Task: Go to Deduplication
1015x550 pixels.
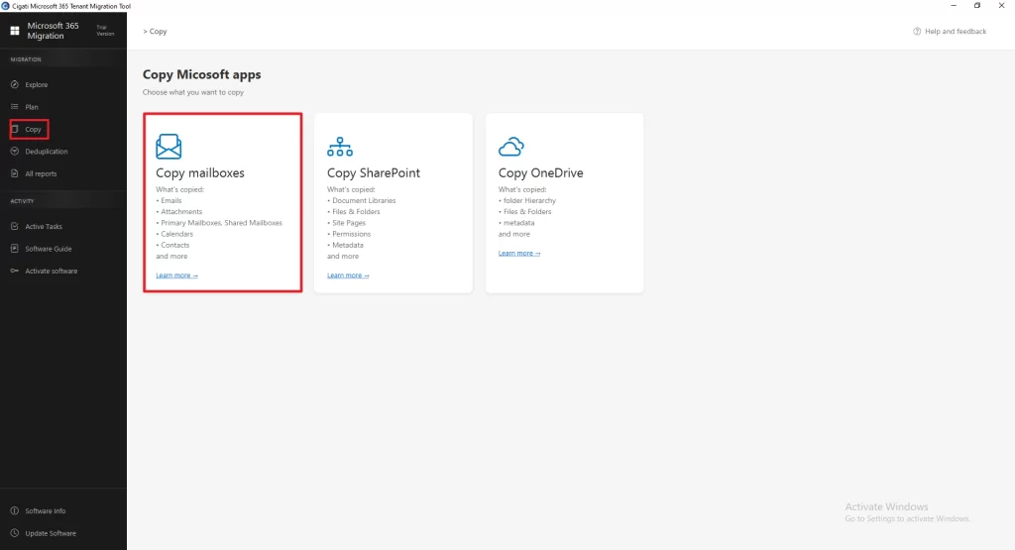Action: tap(46, 152)
